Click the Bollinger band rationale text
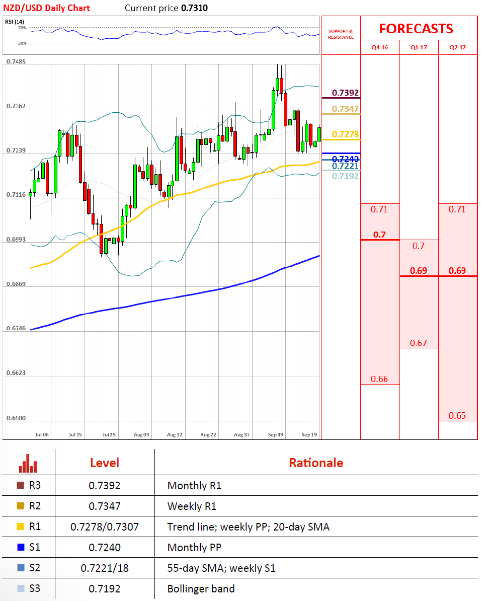The image size is (485, 601). 201,589
